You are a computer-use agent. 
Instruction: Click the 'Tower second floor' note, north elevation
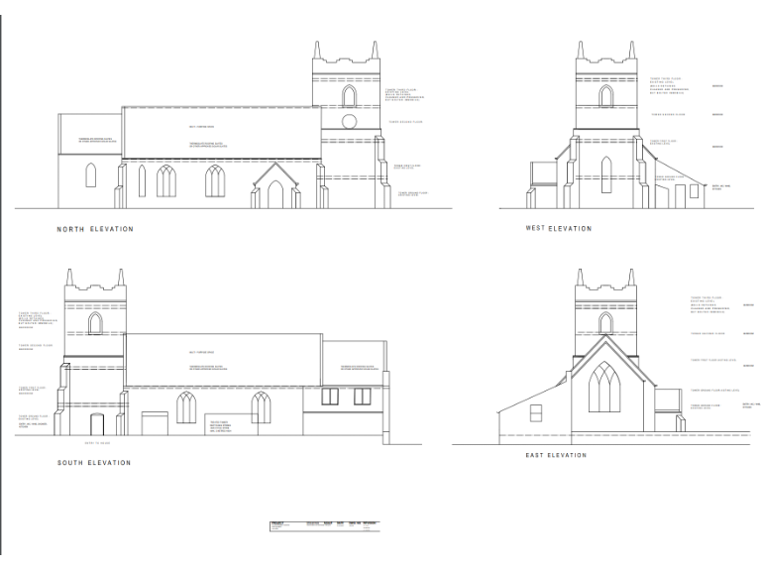406,122
